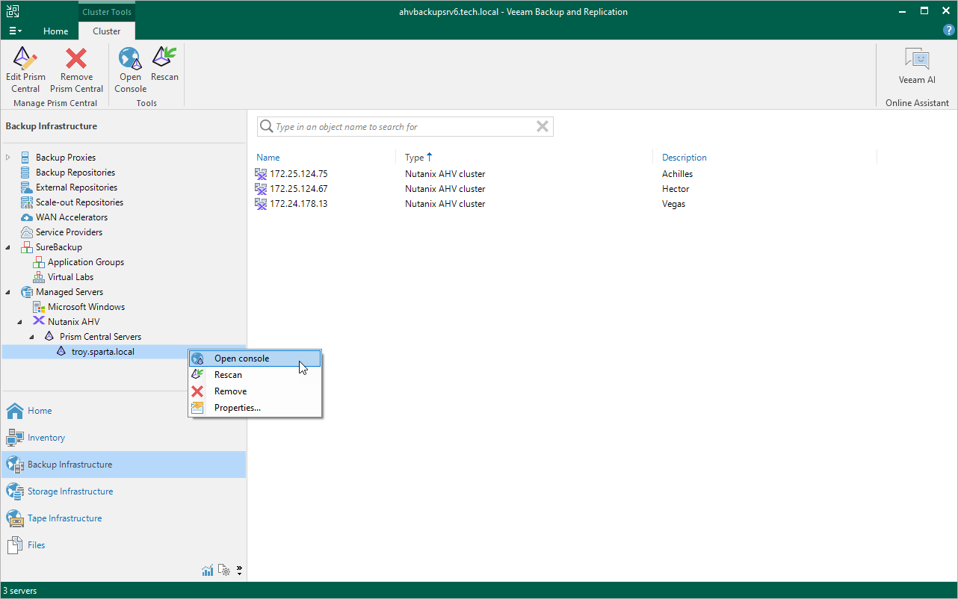Viewport: 958px width, 599px height.
Task: Choose Open console from the context menu
Action: click(x=255, y=359)
